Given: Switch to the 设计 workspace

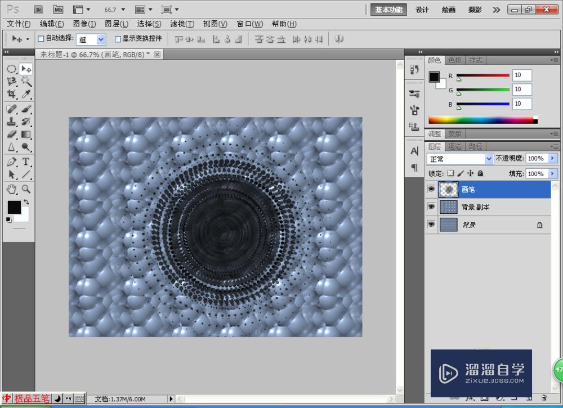Looking at the screenshot, I should pyautogui.click(x=422, y=10).
